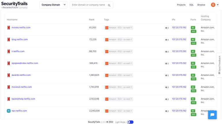222x124 pixels.
Task: Click the search magnifier icon
Action: pyautogui.click(x=109, y=5)
